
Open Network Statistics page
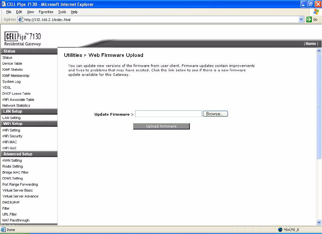tap(16, 105)
